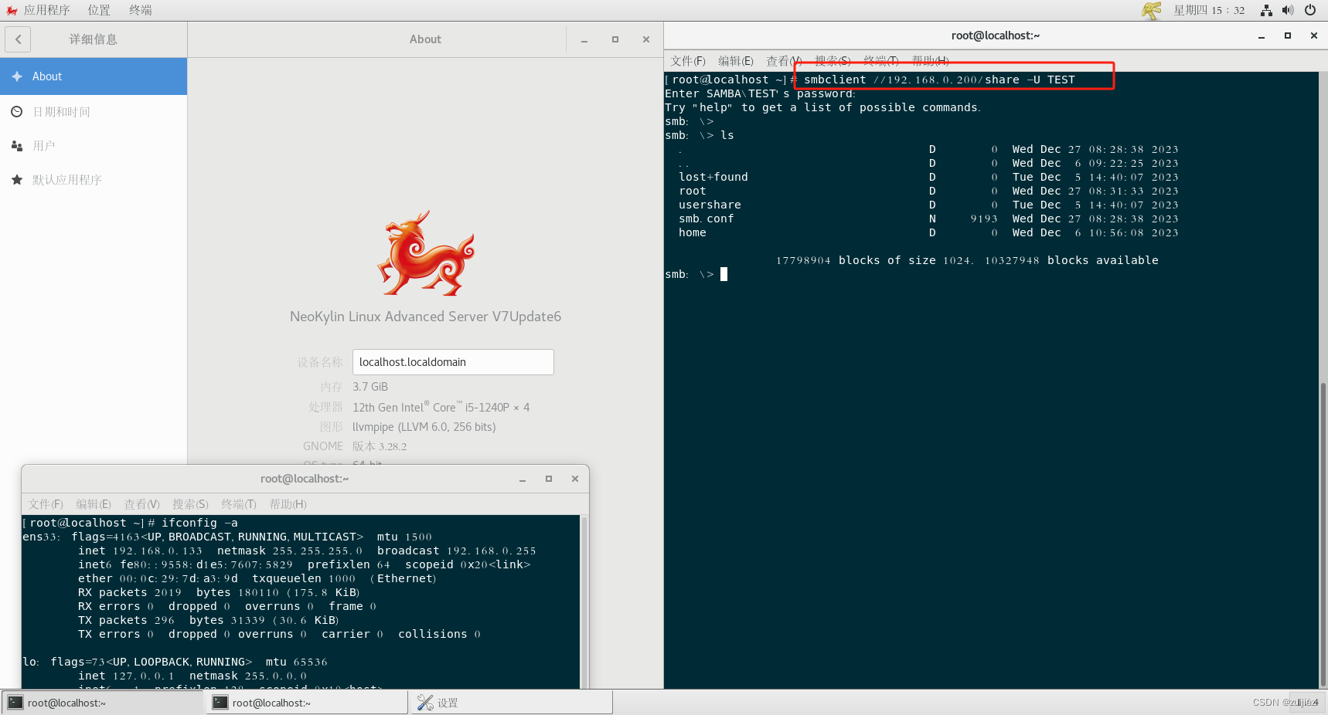Open the 终端(T) menu in large terminal

tap(880, 60)
